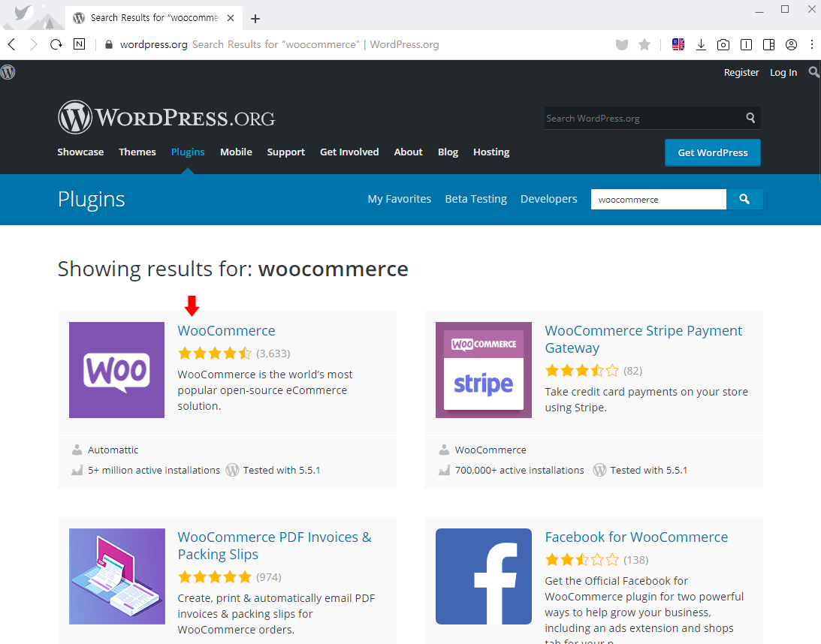This screenshot has width=821, height=644.
Task: Focus the Search WordPress.org field
Action: [x=644, y=119]
